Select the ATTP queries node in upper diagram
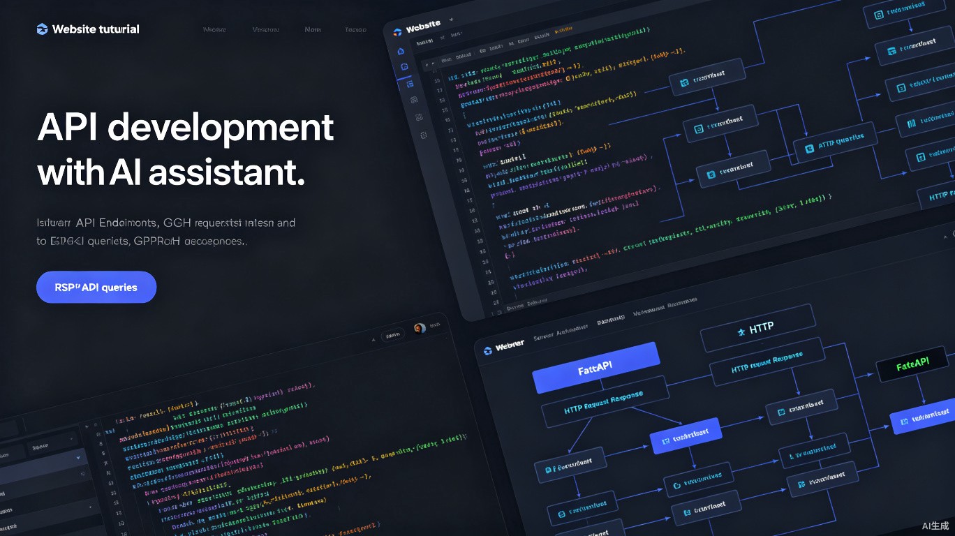The image size is (955, 536). click(x=836, y=144)
